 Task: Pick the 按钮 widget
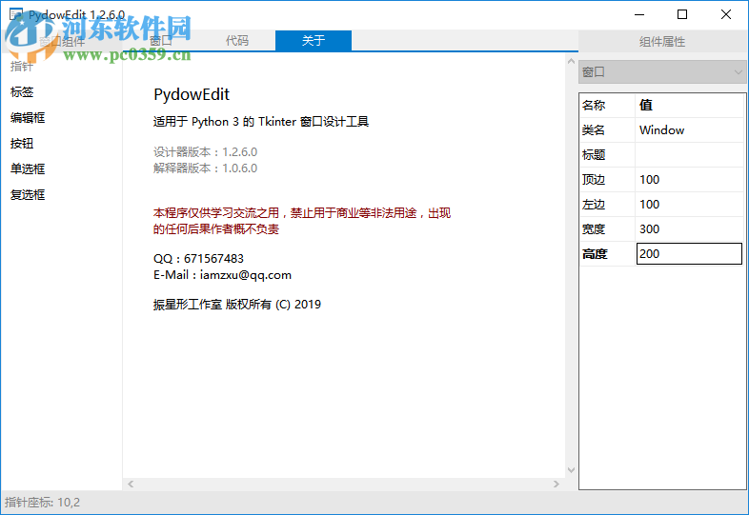click(22, 144)
